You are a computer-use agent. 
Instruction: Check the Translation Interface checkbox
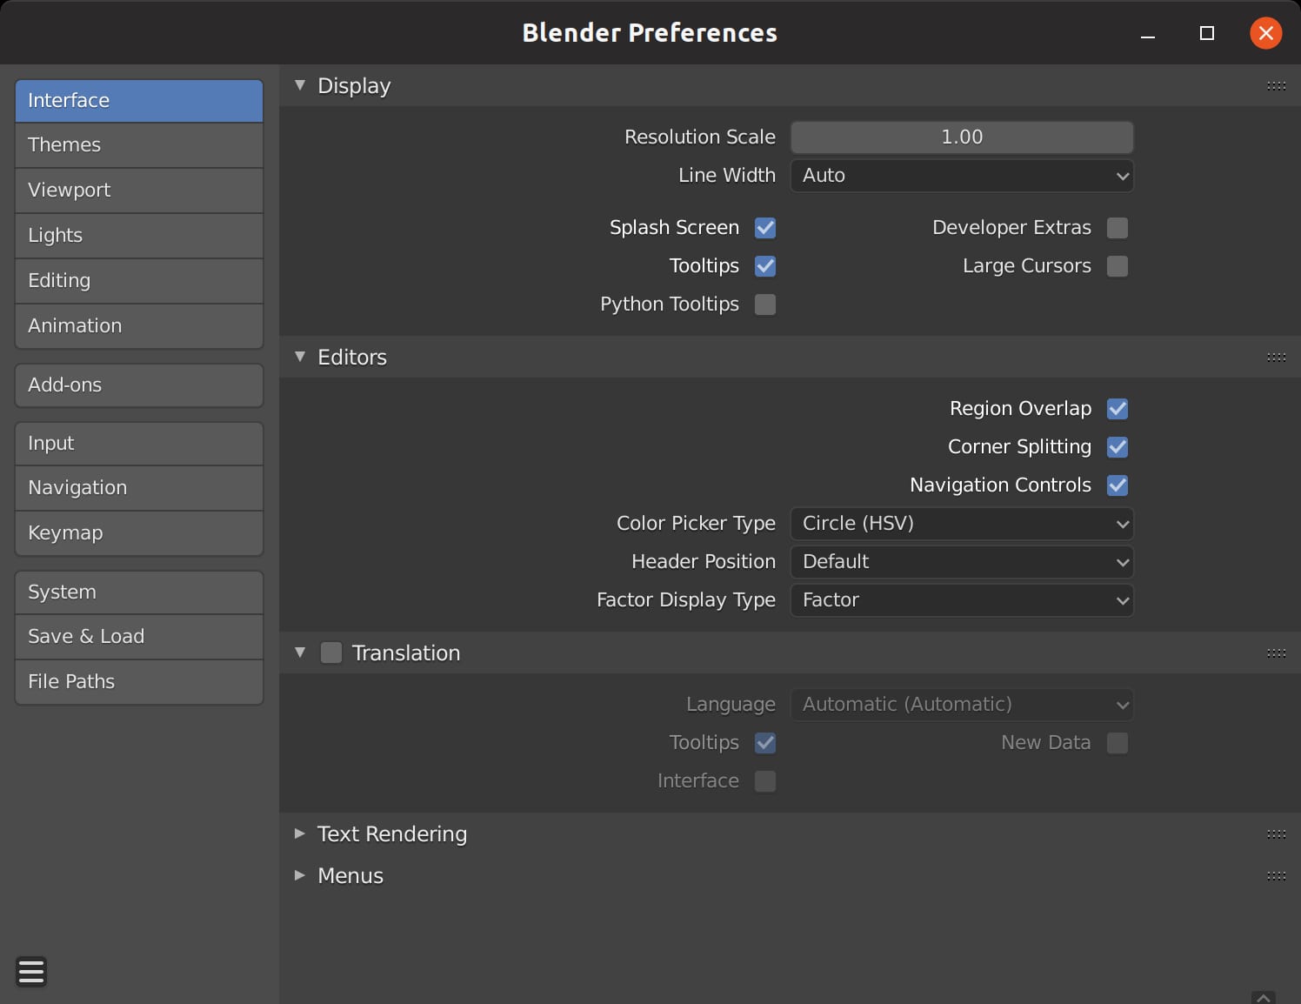pos(765,781)
